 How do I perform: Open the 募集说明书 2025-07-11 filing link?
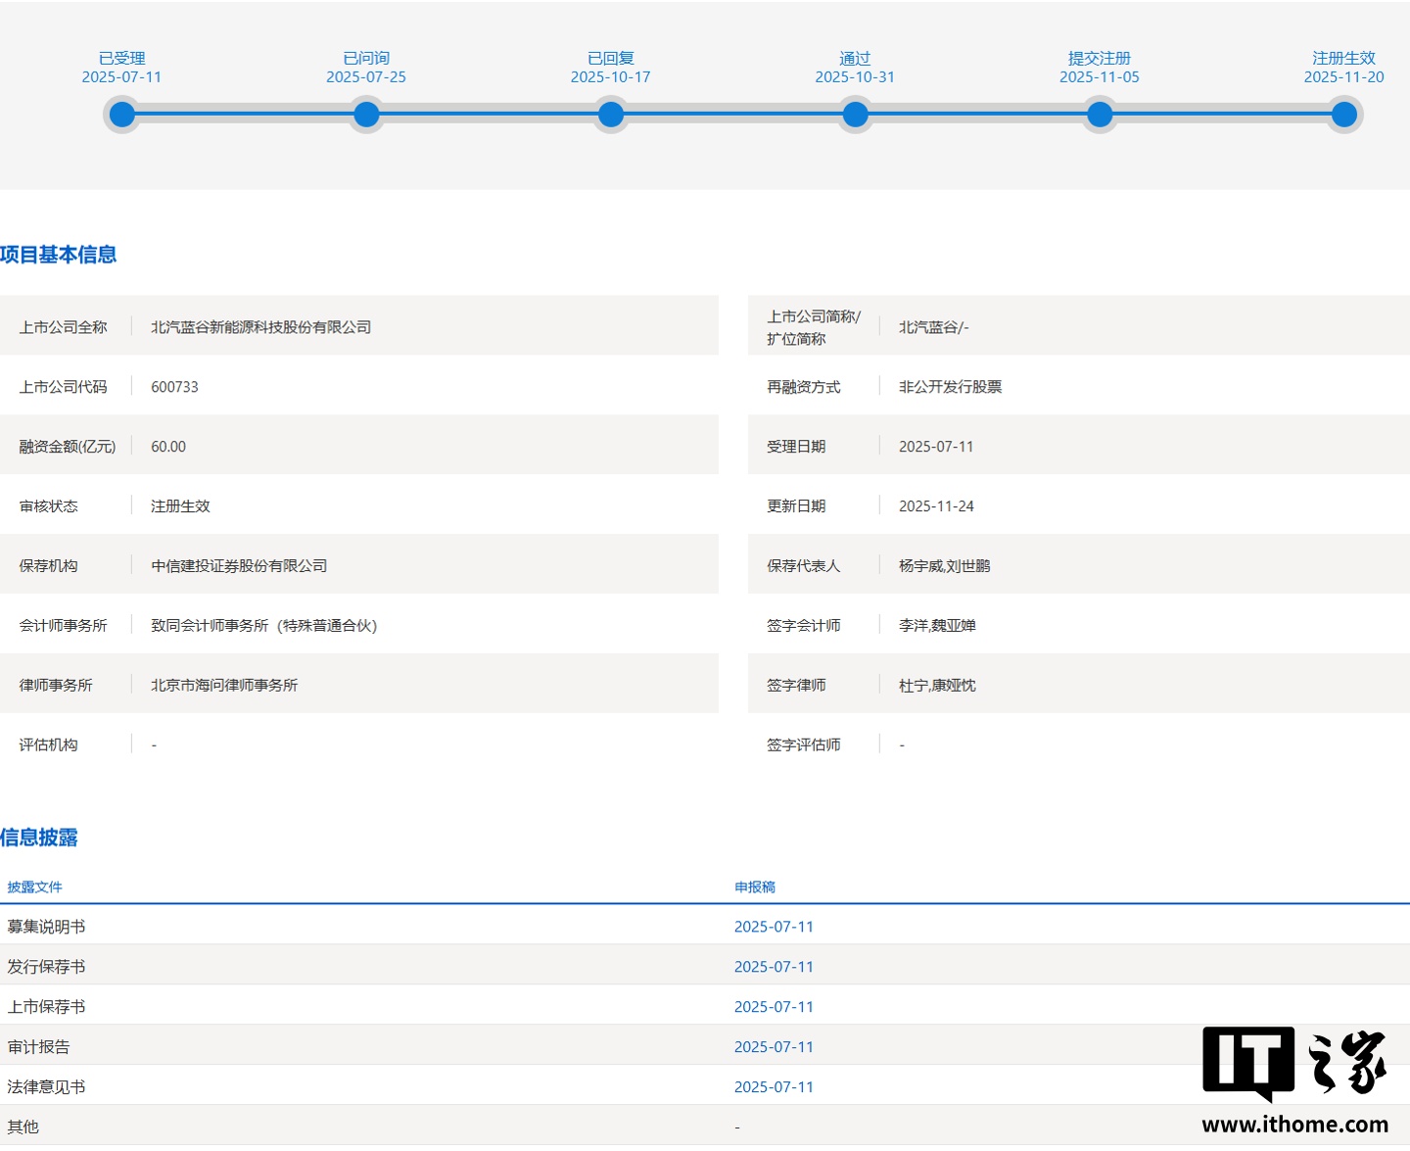pyautogui.click(x=774, y=927)
